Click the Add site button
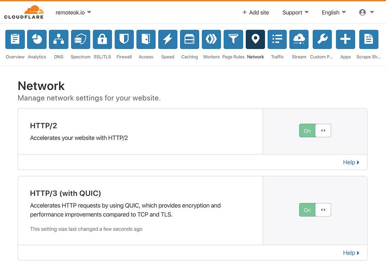The image size is (386, 264). coord(256,13)
